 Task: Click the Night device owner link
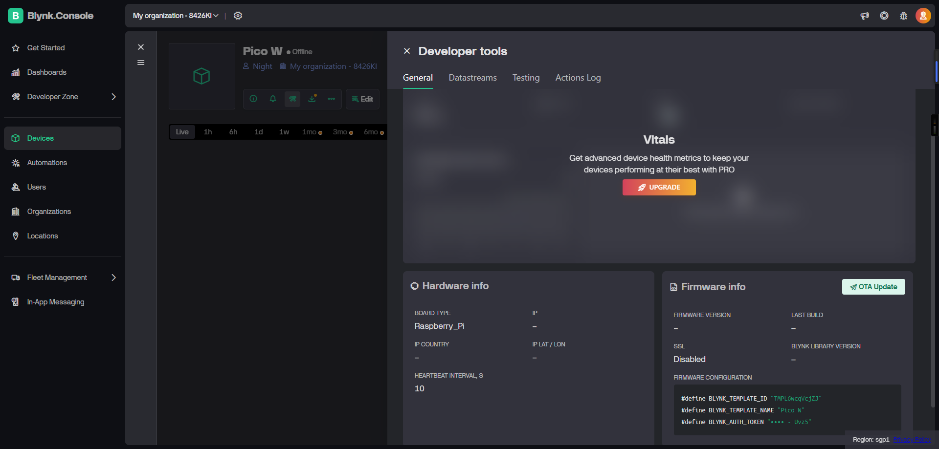(x=258, y=66)
